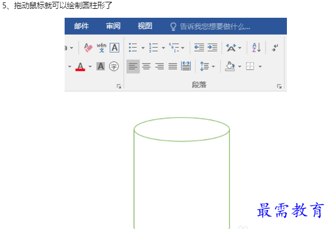This screenshot has height=229, width=329.
Task: Apply bullet list formatting
Action: pyautogui.click(x=133, y=47)
